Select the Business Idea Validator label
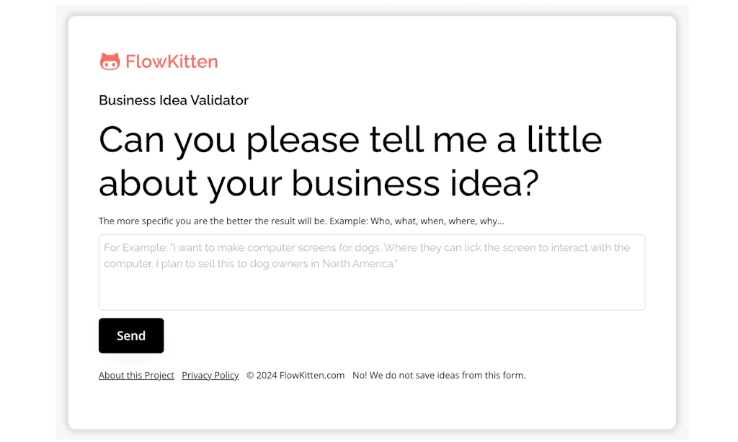This screenshot has width=738, height=442. (x=173, y=100)
